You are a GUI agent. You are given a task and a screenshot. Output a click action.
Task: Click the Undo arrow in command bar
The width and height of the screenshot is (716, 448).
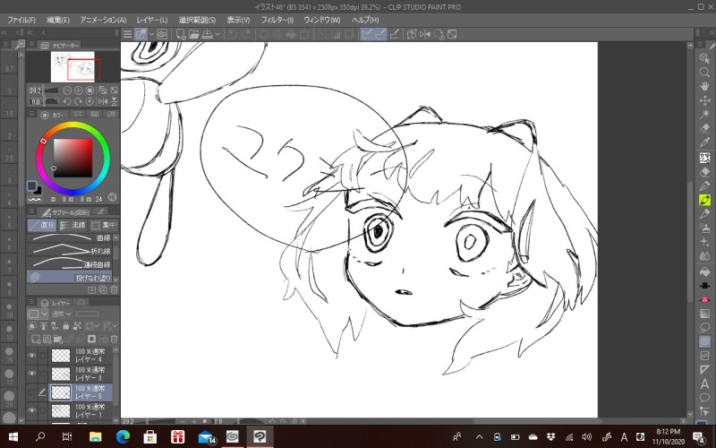(233, 34)
